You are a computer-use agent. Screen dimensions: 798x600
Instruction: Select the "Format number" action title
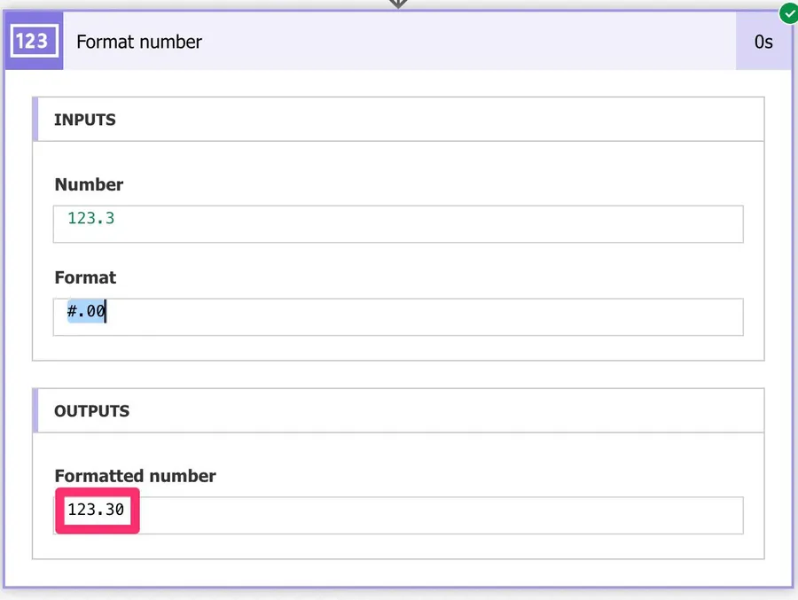pyautogui.click(x=139, y=42)
